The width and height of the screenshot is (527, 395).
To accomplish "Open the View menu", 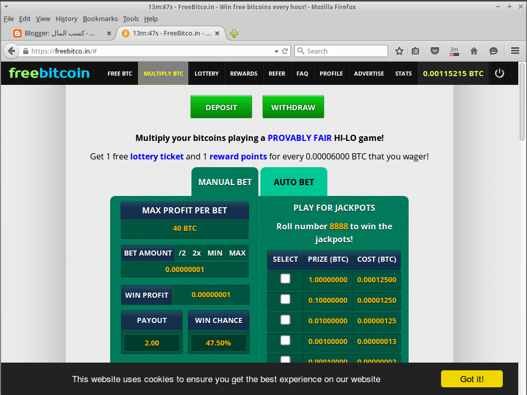I will pyautogui.click(x=43, y=19).
